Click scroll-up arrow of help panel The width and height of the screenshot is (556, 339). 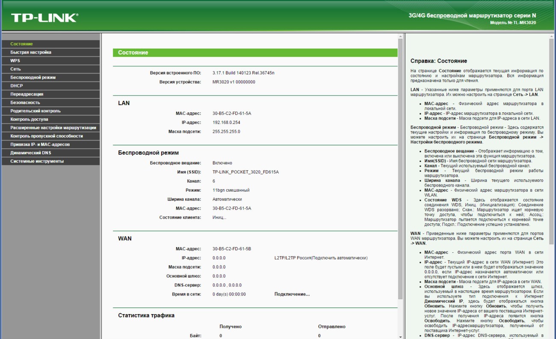tap(551, 37)
